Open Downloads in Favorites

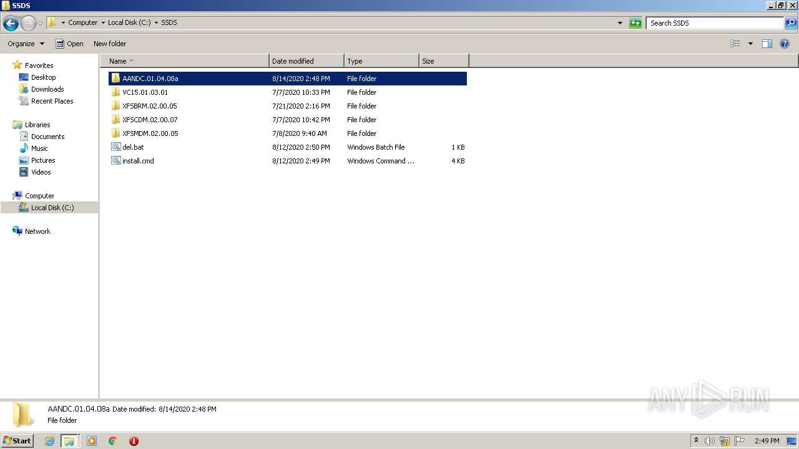click(x=47, y=89)
